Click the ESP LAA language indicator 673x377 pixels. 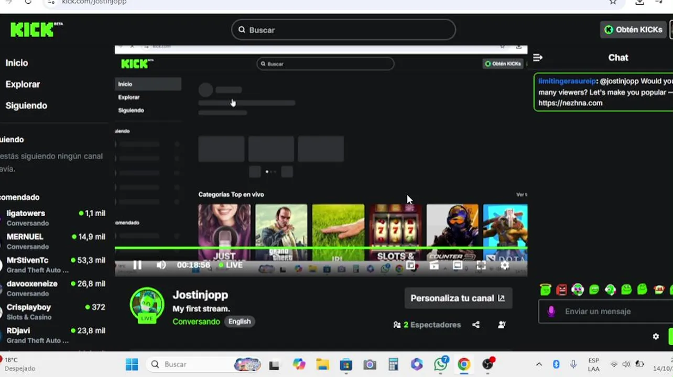593,364
